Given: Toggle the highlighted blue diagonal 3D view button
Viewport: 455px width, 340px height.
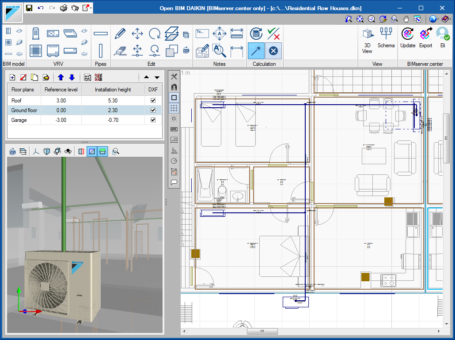Looking at the screenshot, I should tap(92, 151).
